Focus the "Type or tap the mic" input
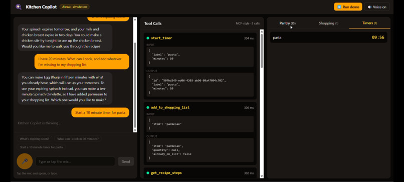Screen dimensions: 404x182 75,161
